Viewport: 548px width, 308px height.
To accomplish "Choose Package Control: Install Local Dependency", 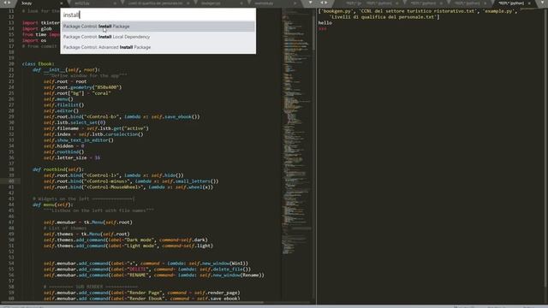I will (158, 37).
